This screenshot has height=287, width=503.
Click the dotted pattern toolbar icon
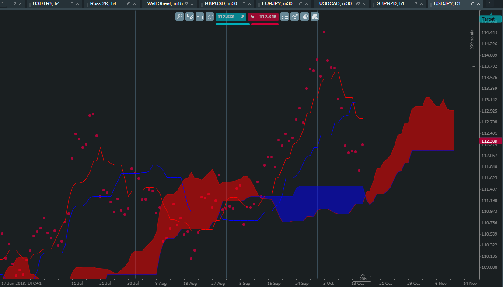210,16
